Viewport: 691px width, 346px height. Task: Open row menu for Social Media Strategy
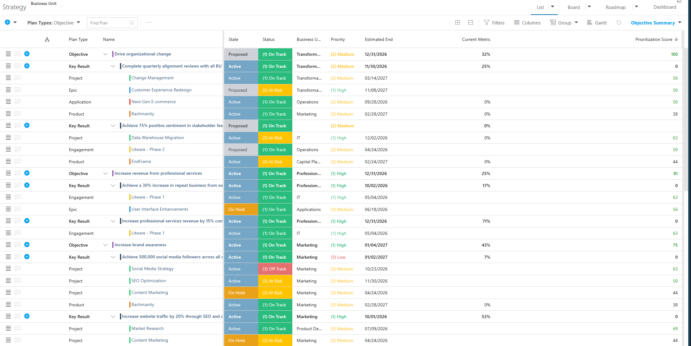8,269
